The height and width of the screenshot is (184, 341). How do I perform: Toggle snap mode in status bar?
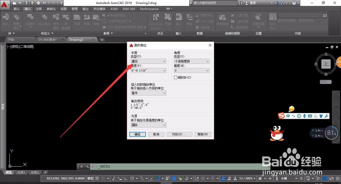[x=103, y=178]
